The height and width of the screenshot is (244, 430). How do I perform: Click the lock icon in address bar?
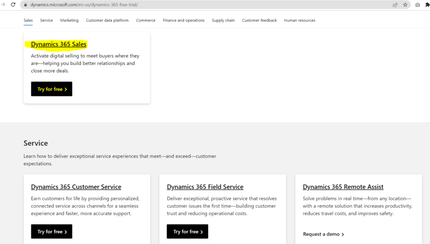point(26,5)
